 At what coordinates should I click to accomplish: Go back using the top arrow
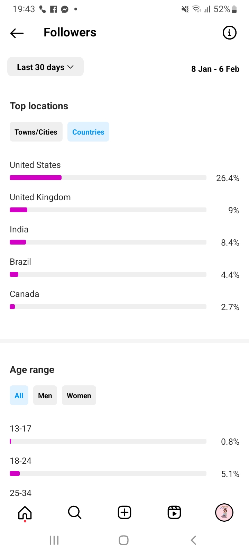[17, 33]
